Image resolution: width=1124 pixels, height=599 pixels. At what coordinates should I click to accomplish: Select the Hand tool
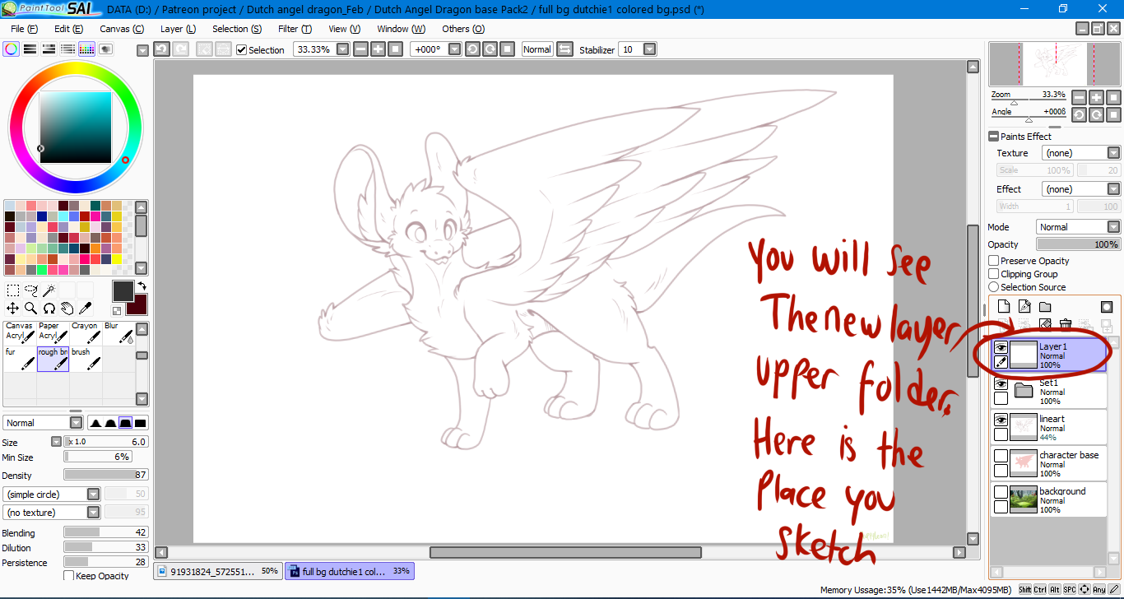tap(67, 309)
